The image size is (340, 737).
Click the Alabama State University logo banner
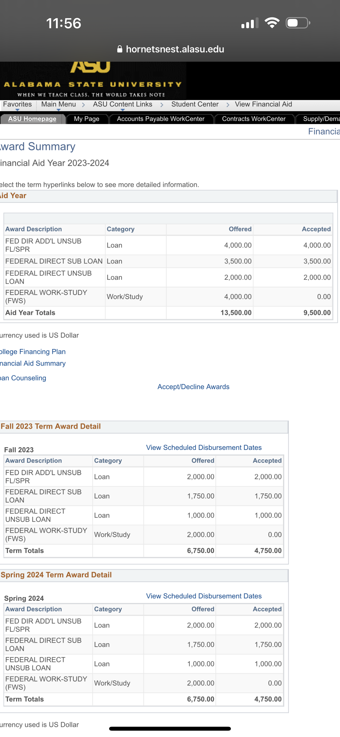tap(93, 81)
